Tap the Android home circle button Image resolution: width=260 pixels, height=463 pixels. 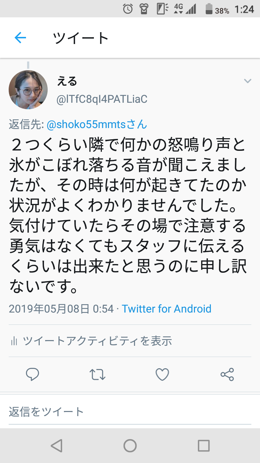pos(130,446)
